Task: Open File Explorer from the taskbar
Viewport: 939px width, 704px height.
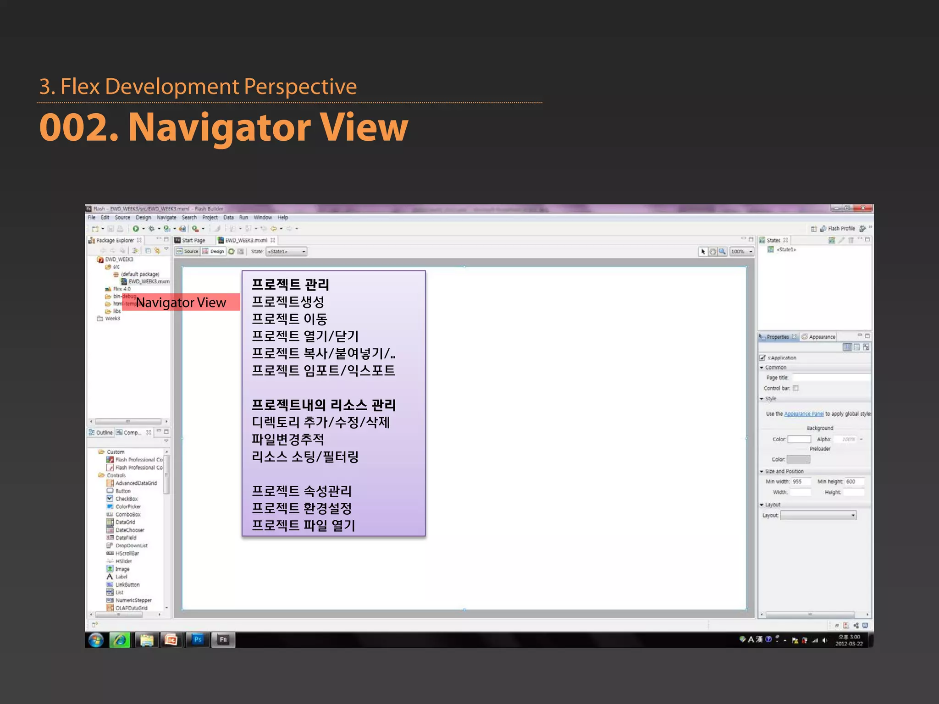Action: click(x=146, y=640)
